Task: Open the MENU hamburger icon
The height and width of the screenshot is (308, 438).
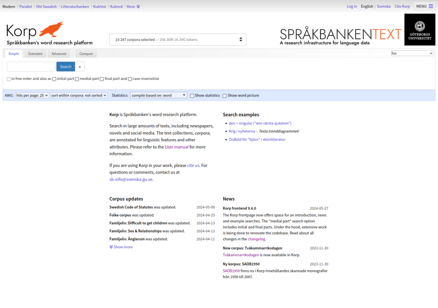Action: [431, 6]
